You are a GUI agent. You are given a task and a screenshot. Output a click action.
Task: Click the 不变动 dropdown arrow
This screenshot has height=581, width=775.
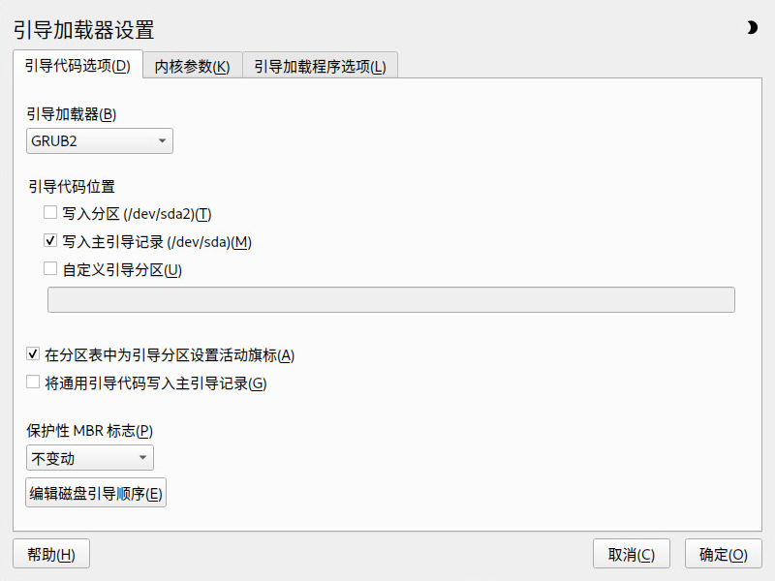click(x=142, y=457)
